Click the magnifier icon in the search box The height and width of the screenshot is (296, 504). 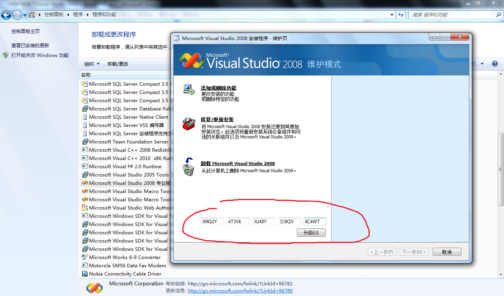[498, 15]
